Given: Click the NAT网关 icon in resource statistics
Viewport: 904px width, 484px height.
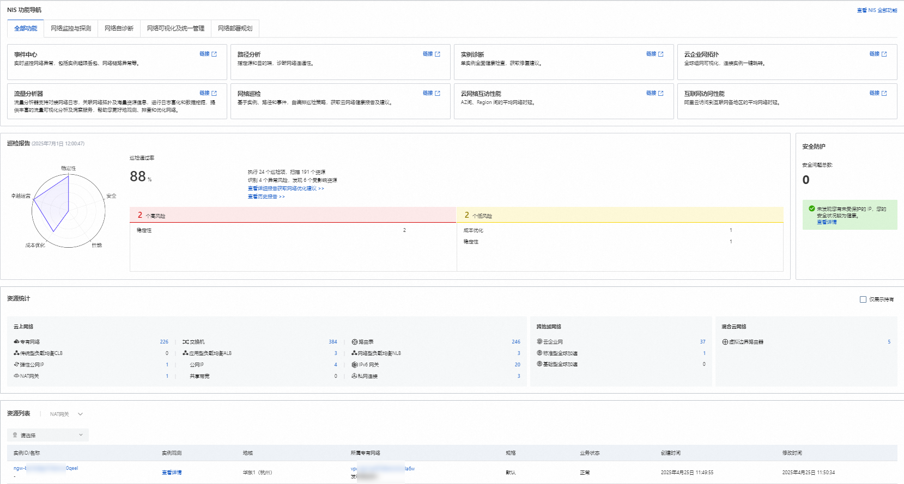Looking at the screenshot, I should tap(16, 376).
